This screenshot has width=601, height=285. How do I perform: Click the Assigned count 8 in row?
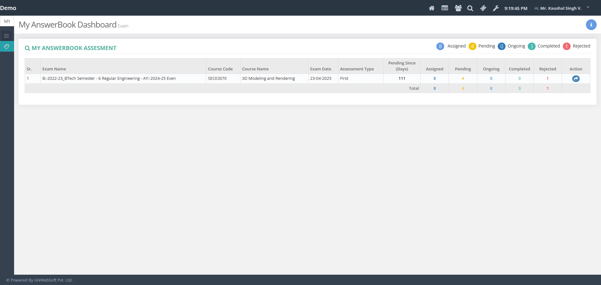click(434, 79)
